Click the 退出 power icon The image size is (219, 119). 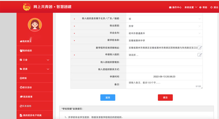pos(211,8)
